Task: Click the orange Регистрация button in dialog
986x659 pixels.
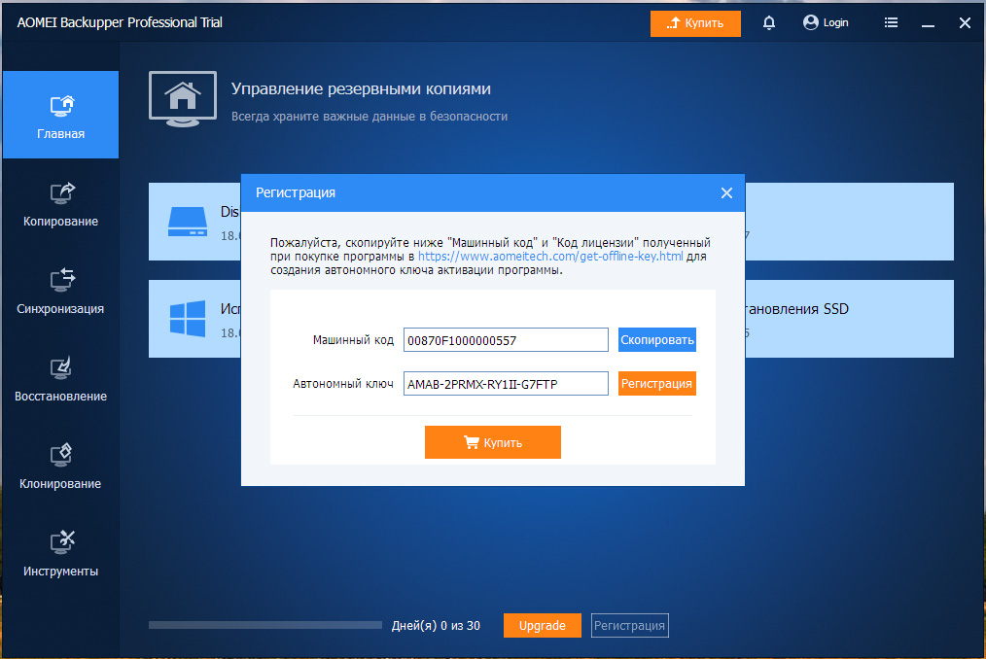Action: coord(657,384)
